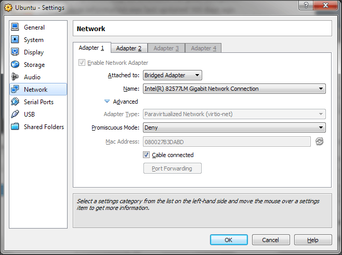The image size is (342, 255).
Task: Open the network adapter Name dropdown
Action: click(234, 89)
